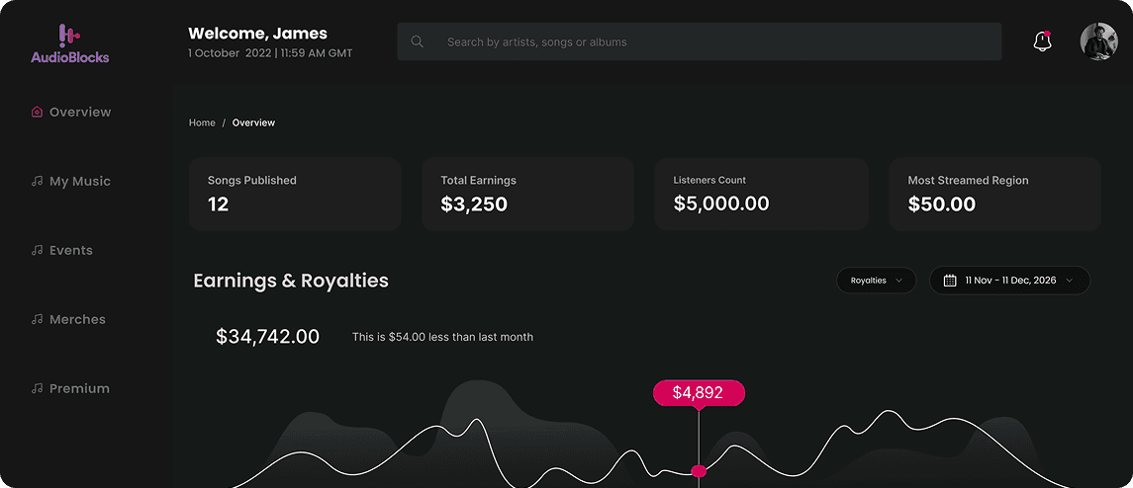Click the AudioBlocks logo icon

tap(68, 36)
